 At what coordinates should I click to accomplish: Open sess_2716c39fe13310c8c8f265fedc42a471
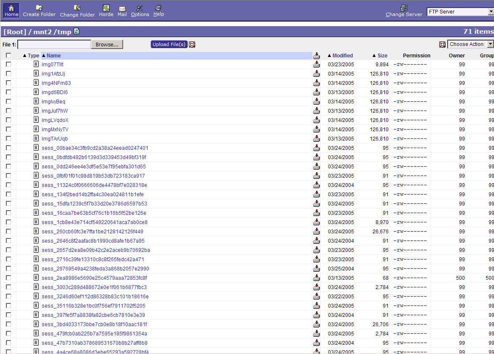coord(93,259)
